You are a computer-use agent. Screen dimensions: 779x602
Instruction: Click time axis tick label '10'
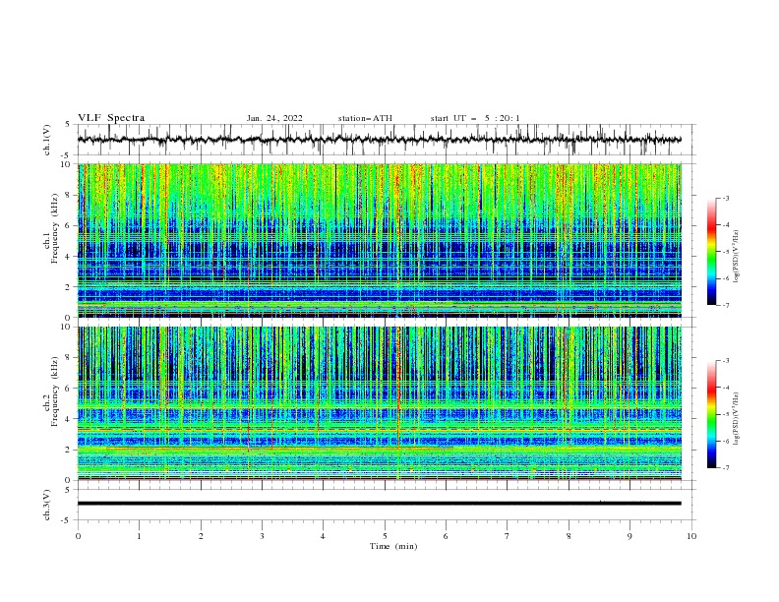point(691,536)
